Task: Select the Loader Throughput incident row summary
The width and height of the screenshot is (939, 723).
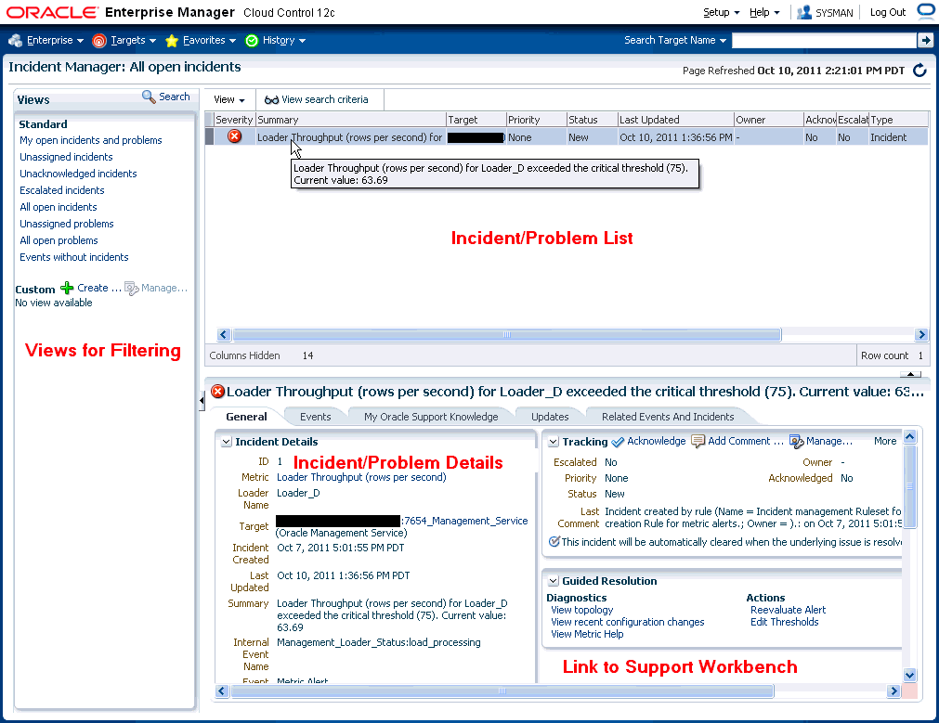Action: pos(349,137)
